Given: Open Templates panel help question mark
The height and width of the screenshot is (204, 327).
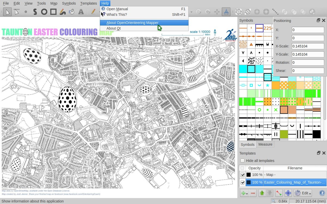Looking at the screenshot, I should point(322,193).
